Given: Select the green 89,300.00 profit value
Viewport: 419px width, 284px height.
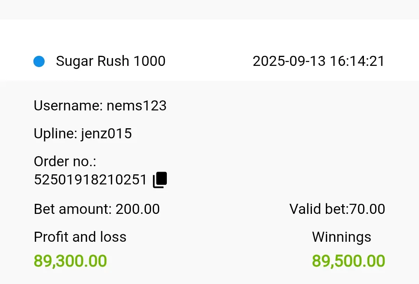Looking at the screenshot, I should point(70,261).
